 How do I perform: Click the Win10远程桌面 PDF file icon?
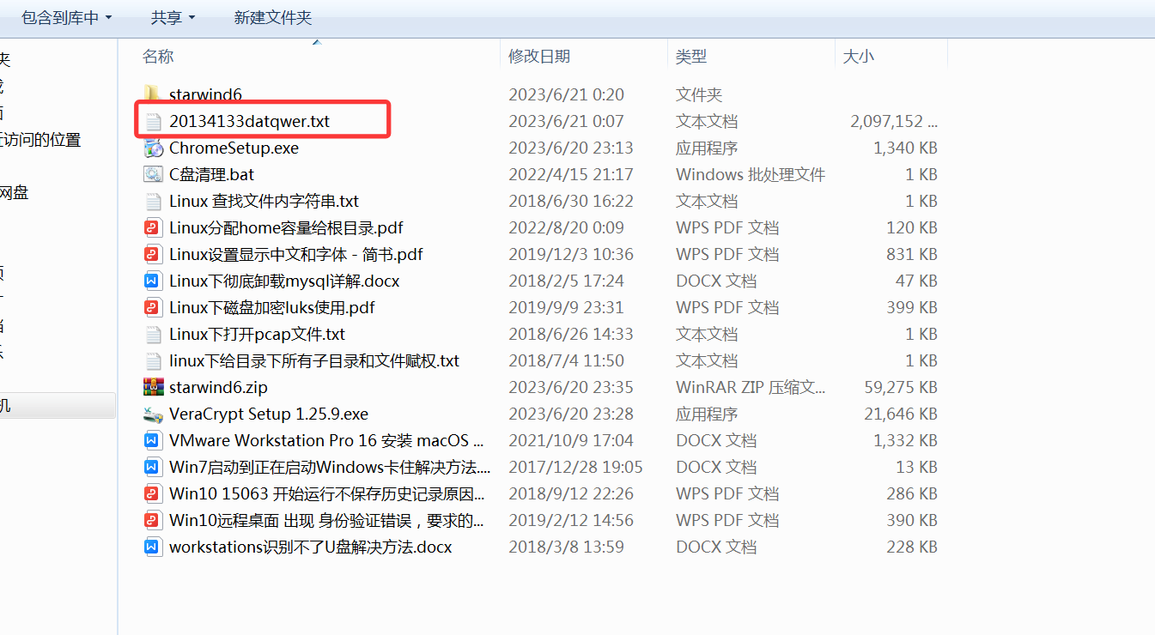tap(153, 520)
